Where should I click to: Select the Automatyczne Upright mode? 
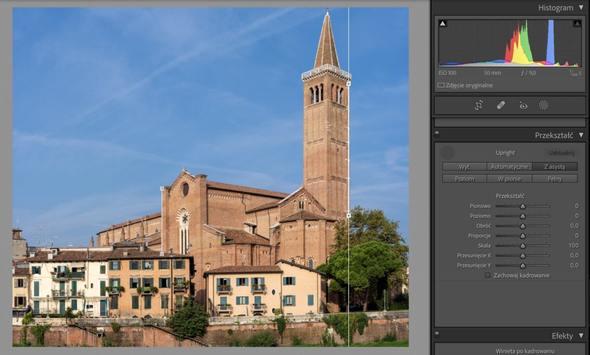509,167
